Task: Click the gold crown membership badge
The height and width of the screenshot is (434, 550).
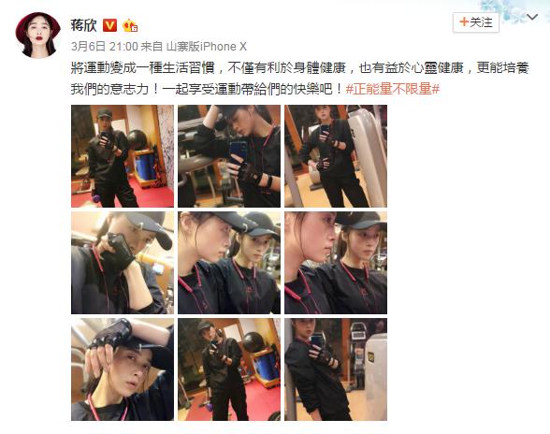Action: coord(130,25)
